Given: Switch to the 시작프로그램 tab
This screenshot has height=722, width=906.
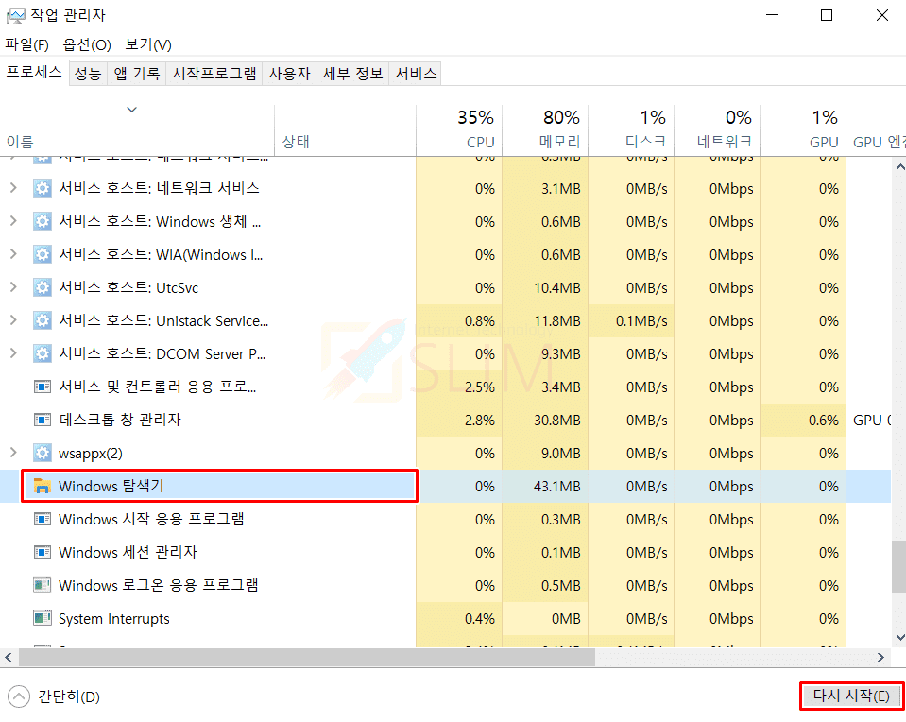Looking at the screenshot, I should tap(214, 74).
